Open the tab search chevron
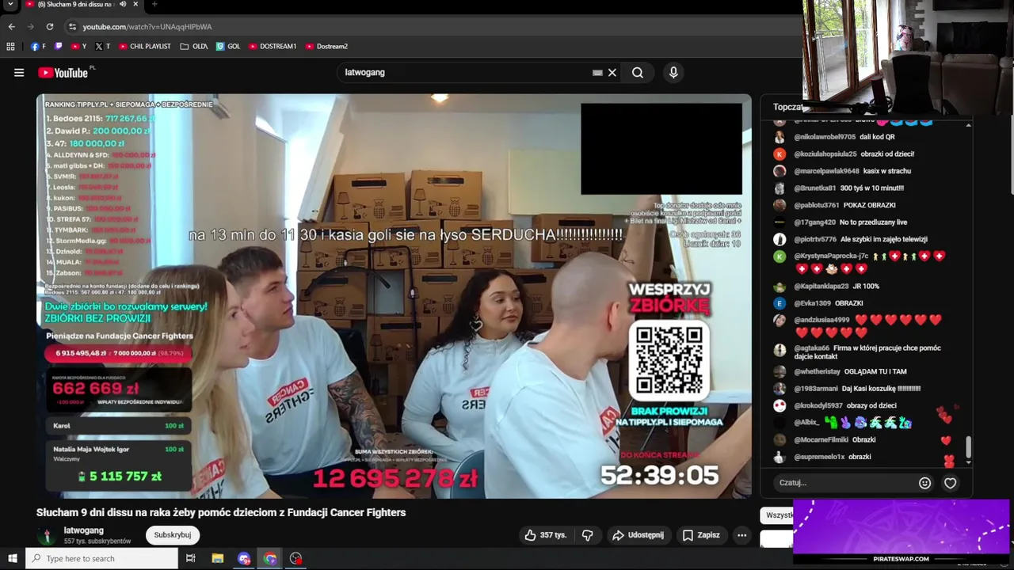The image size is (1014, 570). click(x=10, y=4)
